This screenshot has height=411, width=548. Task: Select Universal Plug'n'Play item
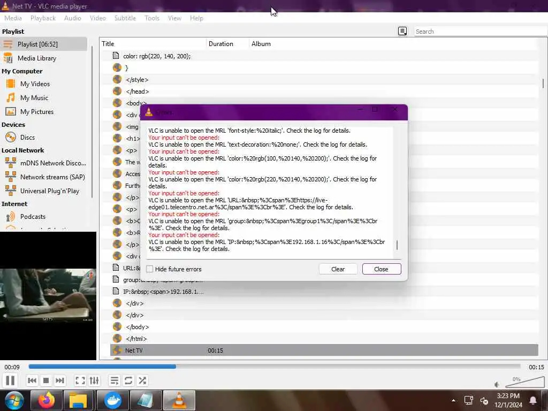point(50,191)
